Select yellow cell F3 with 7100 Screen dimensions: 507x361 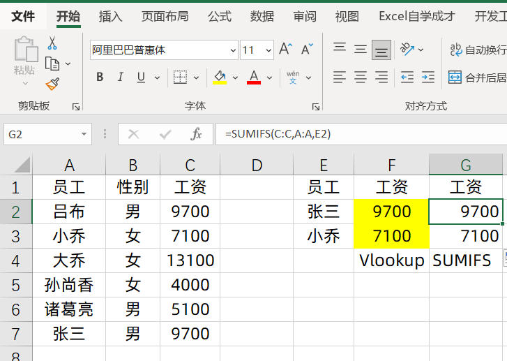pos(391,236)
